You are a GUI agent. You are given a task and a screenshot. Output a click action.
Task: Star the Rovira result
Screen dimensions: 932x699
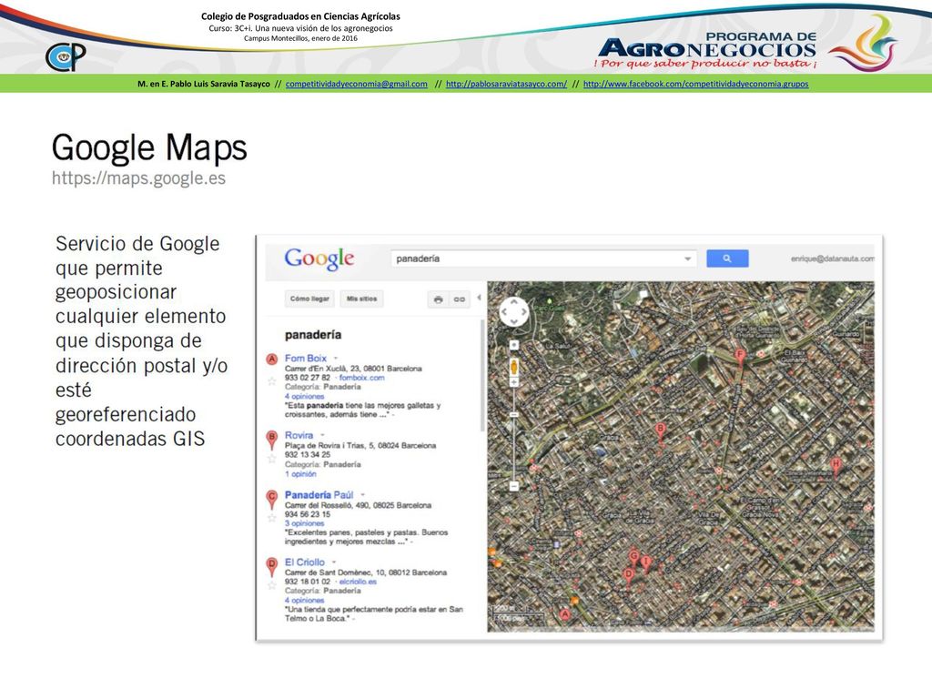tap(271, 459)
